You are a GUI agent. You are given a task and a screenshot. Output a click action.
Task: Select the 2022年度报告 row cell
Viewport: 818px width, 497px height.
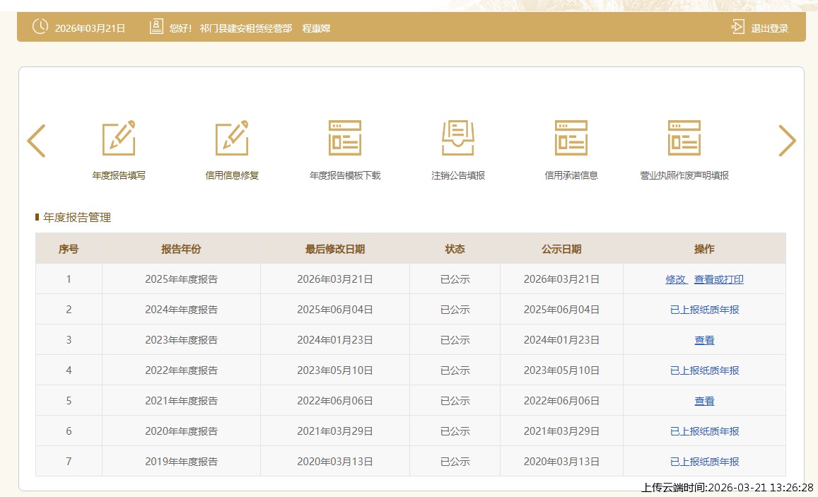pos(181,370)
